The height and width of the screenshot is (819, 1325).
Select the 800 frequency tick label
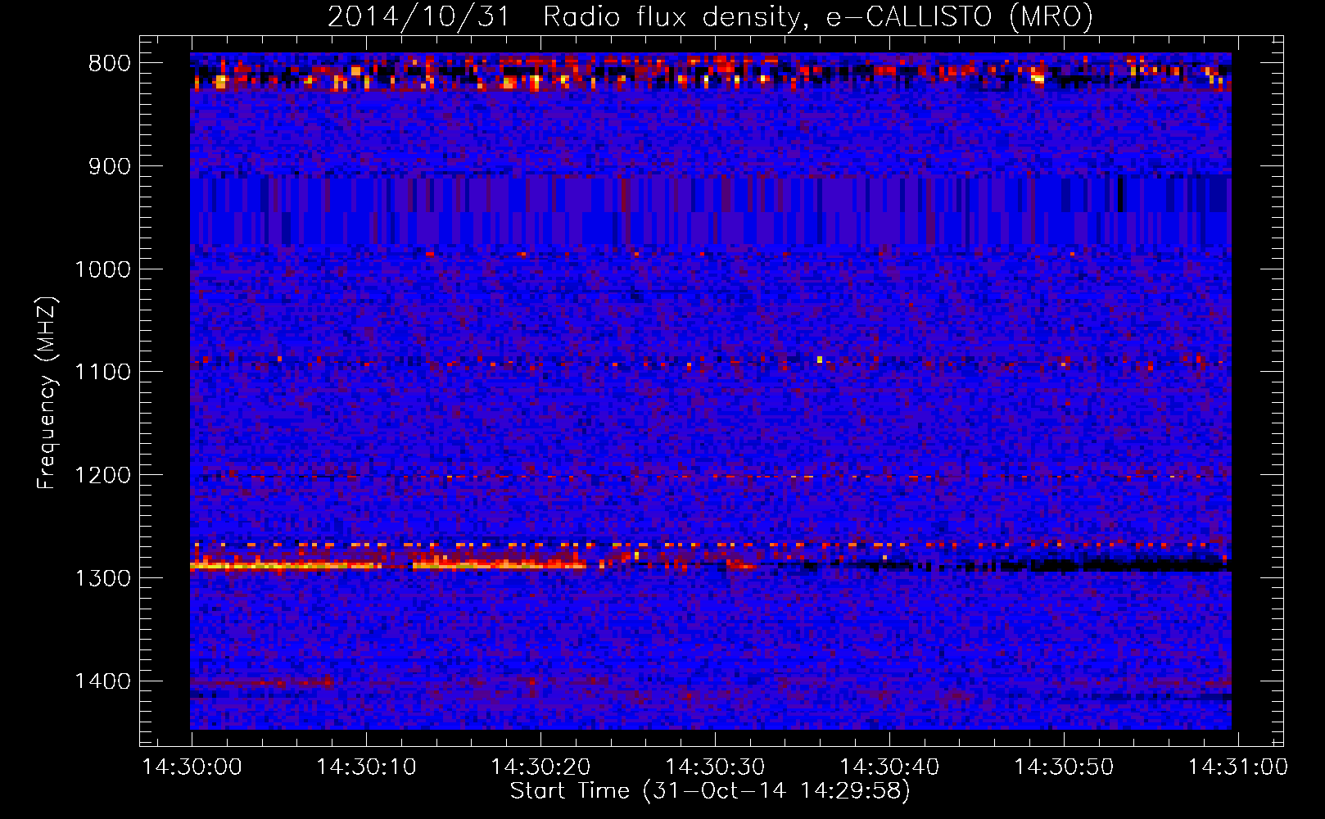click(x=110, y=64)
